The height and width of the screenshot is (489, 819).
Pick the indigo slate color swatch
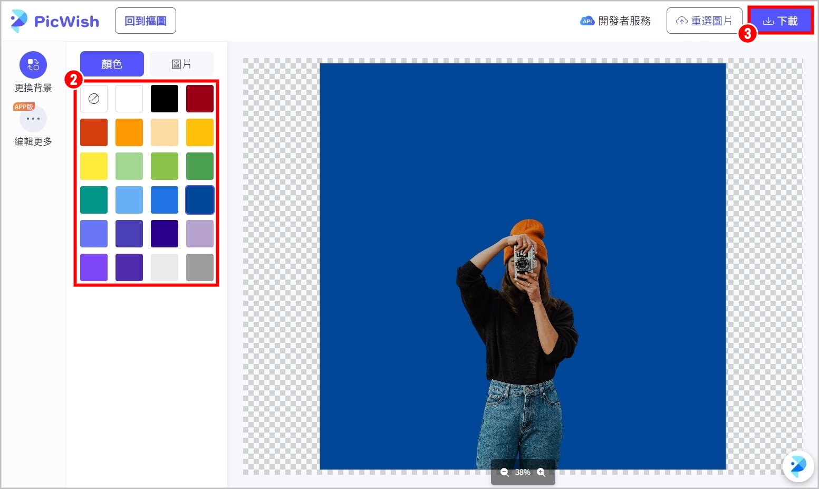[x=129, y=234]
